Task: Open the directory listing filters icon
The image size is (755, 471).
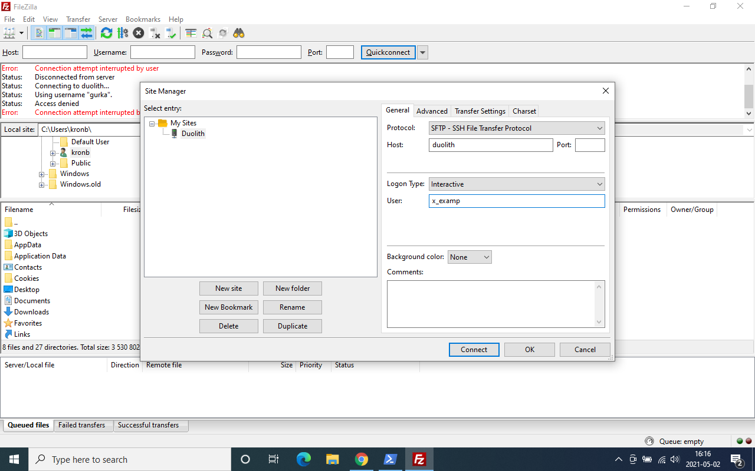Action: (191, 33)
